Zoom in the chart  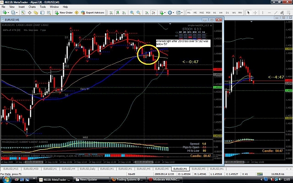pos(132,13)
